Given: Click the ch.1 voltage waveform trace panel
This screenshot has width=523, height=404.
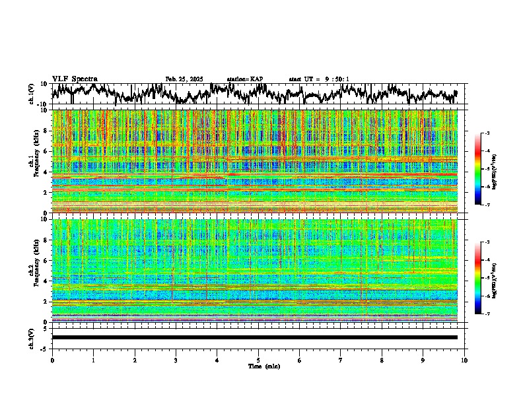Looking at the screenshot, I should (258, 94).
